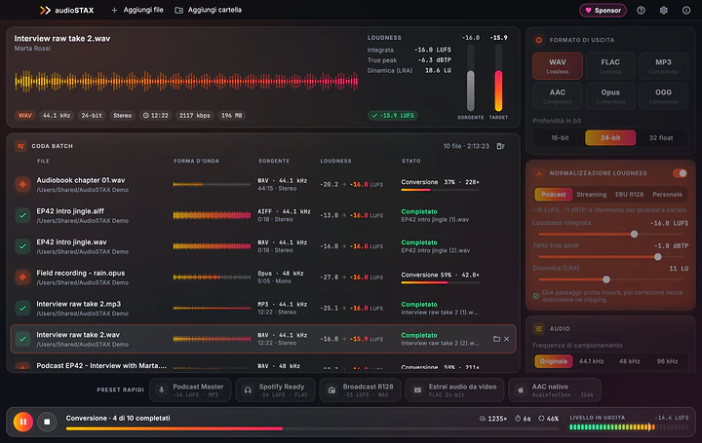Clear the batch queue with trash icon
This screenshot has width=702, height=443.
[x=500, y=146]
